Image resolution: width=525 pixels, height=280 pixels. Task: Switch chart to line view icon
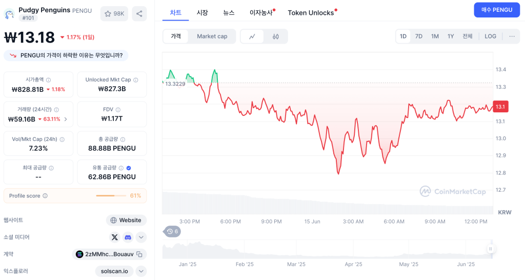pyautogui.click(x=252, y=36)
